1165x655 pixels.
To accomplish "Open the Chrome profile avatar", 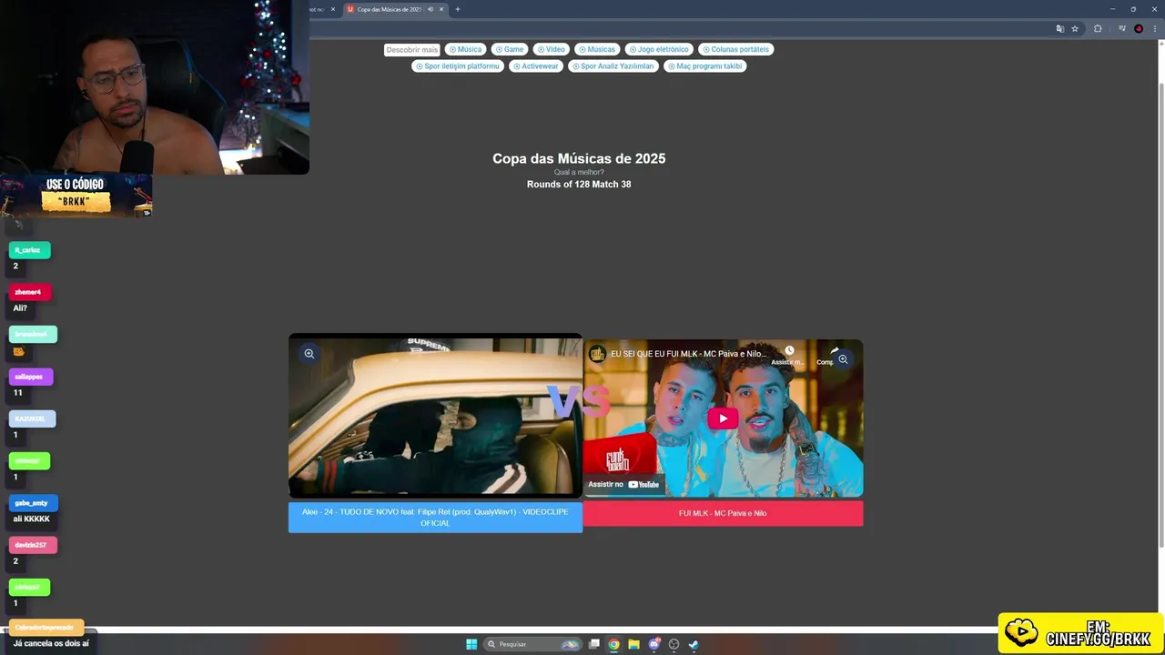I will (x=1139, y=29).
